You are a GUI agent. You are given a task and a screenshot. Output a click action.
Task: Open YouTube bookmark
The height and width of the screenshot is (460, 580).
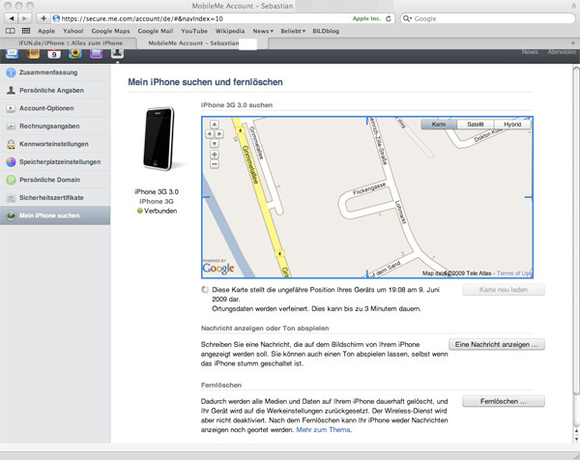click(194, 31)
